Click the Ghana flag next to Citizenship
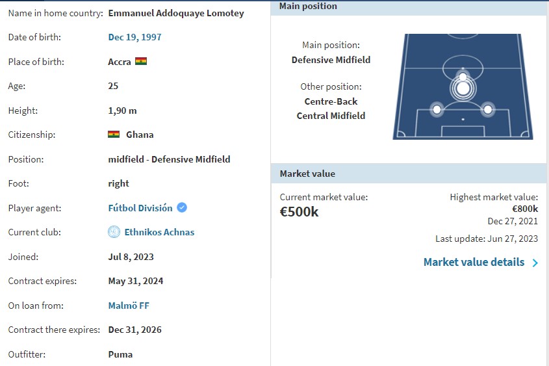This screenshot has width=549, height=366. click(114, 135)
